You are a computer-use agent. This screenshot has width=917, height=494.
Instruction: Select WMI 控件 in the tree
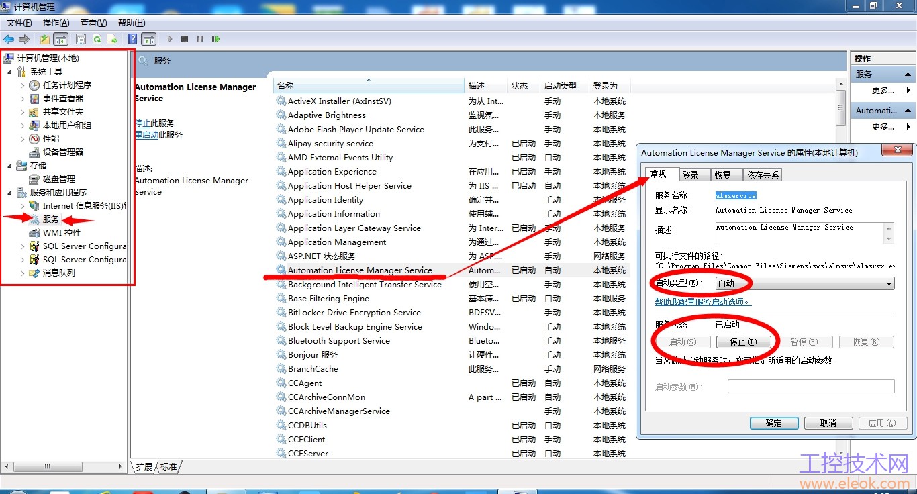(62, 233)
